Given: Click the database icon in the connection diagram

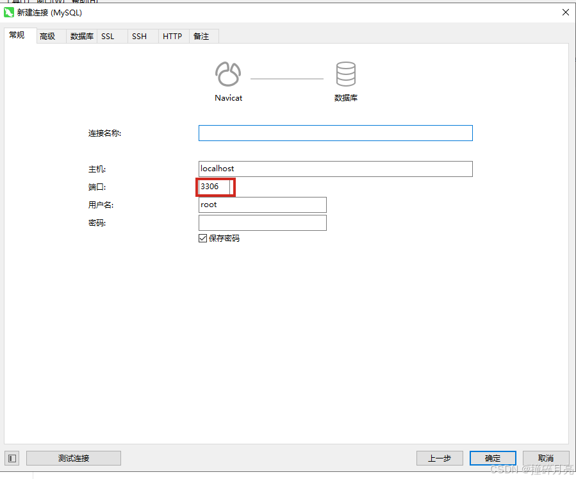Looking at the screenshot, I should tap(346, 72).
